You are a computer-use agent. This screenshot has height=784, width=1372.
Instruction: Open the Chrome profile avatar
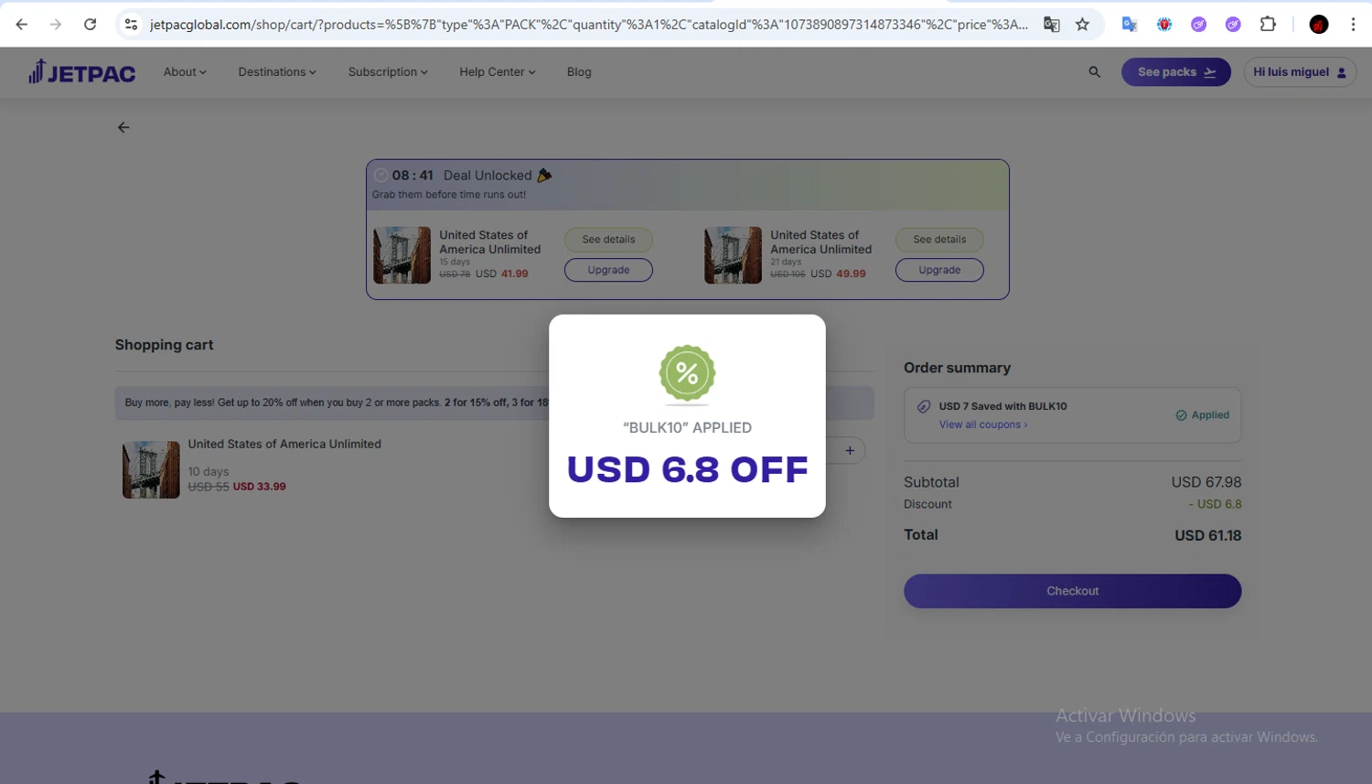click(1319, 25)
